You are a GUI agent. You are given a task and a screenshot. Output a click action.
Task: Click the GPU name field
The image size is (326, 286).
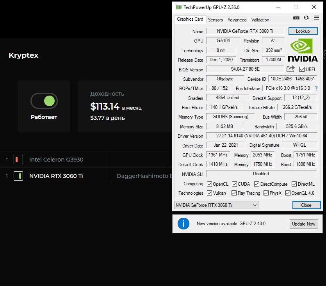[245, 31]
